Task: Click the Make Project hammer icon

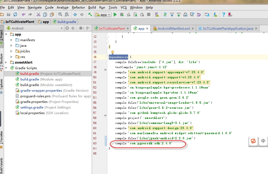Action: (90, 14)
